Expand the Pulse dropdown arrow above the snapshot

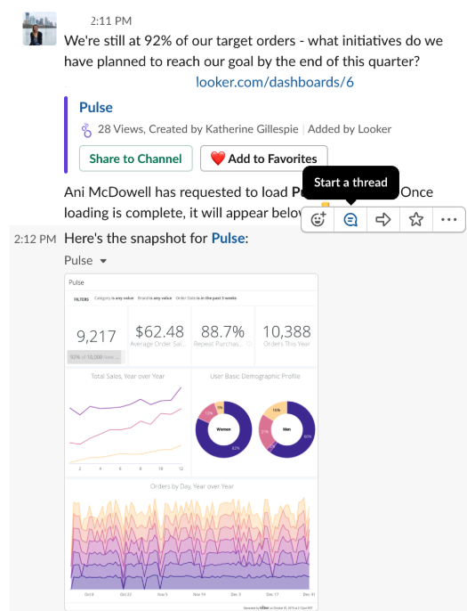103,261
